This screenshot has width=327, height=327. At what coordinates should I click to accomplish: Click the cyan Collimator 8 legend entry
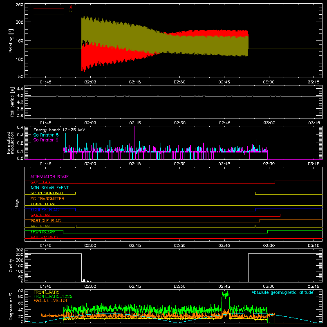coord(46,135)
